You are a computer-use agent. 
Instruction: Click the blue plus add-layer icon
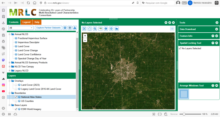click(65, 28)
